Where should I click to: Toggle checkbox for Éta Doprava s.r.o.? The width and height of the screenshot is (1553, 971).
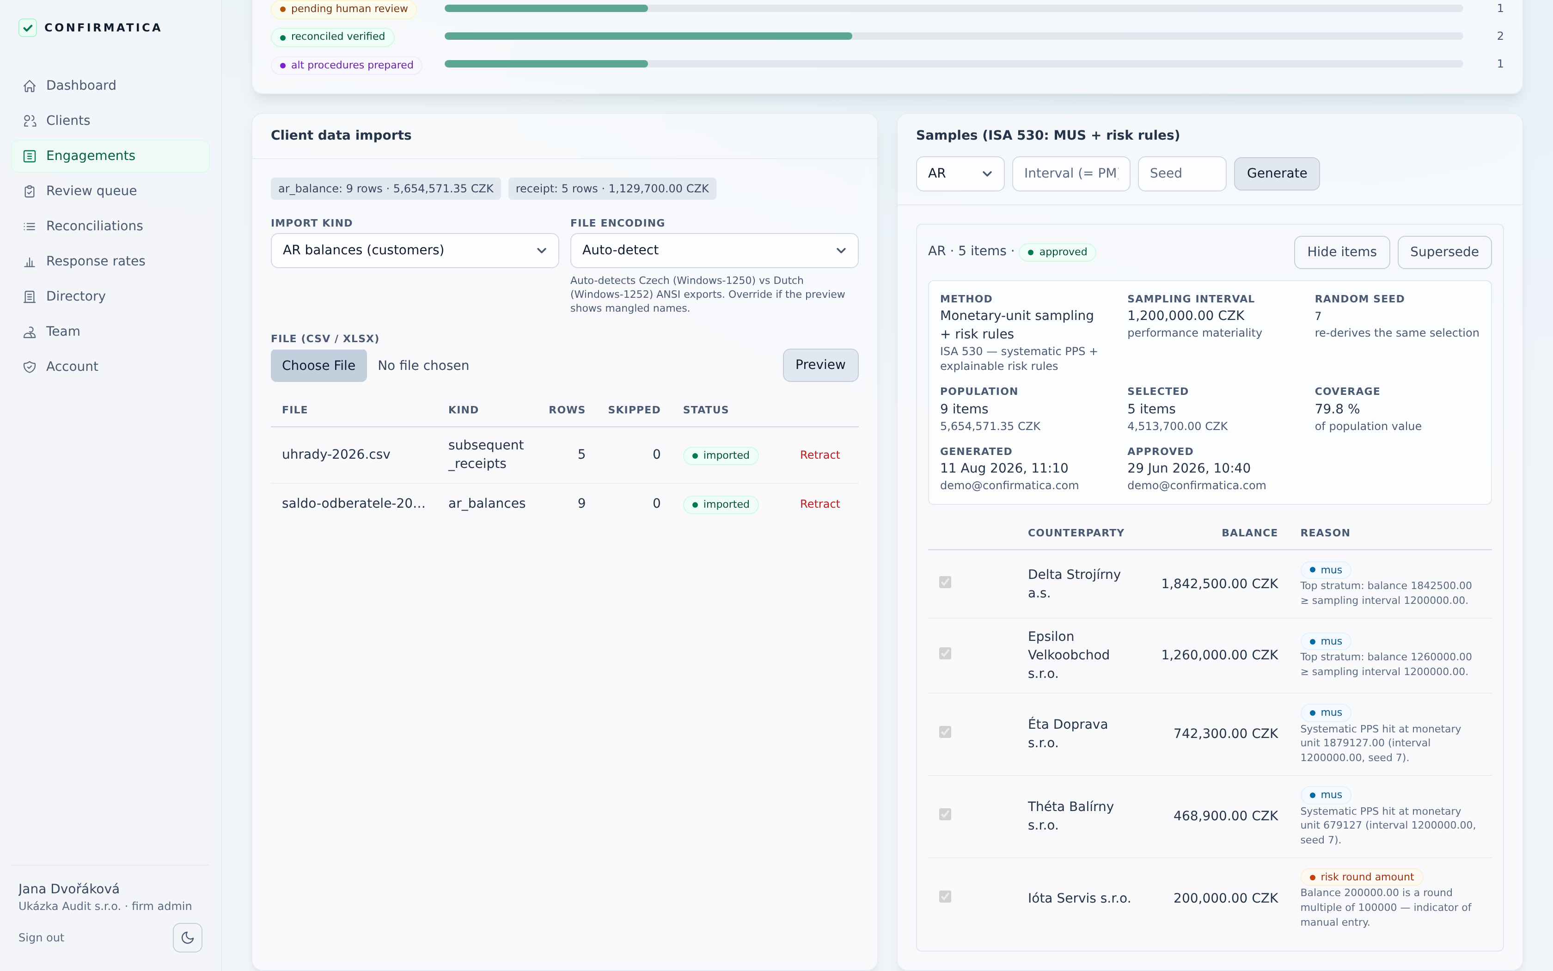coord(945,731)
